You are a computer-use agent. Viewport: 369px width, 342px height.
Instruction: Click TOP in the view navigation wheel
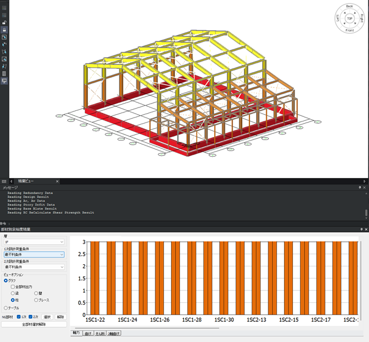click(x=349, y=18)
